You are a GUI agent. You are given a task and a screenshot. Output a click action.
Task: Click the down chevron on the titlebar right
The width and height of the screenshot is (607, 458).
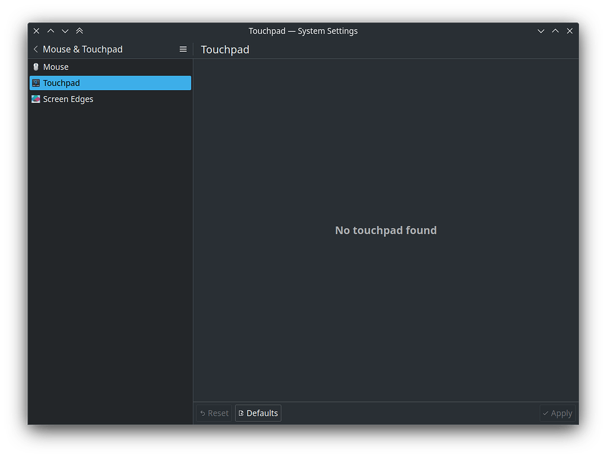tap(541, 30)
